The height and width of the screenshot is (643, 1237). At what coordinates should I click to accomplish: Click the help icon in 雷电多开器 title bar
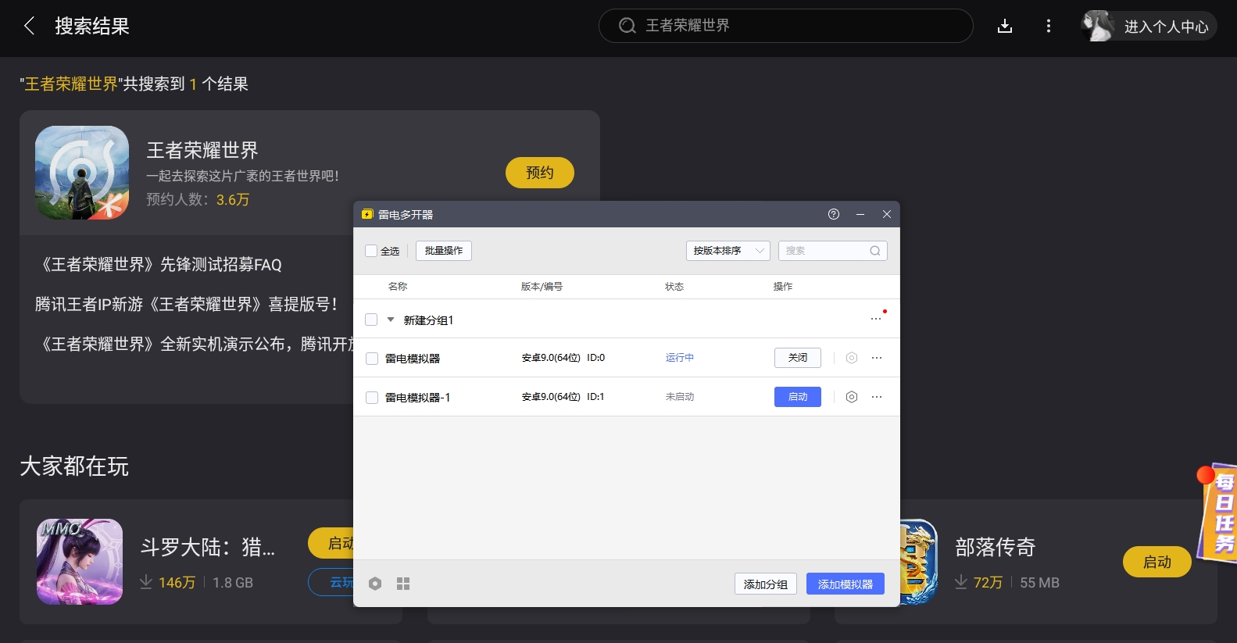(834, 214)
